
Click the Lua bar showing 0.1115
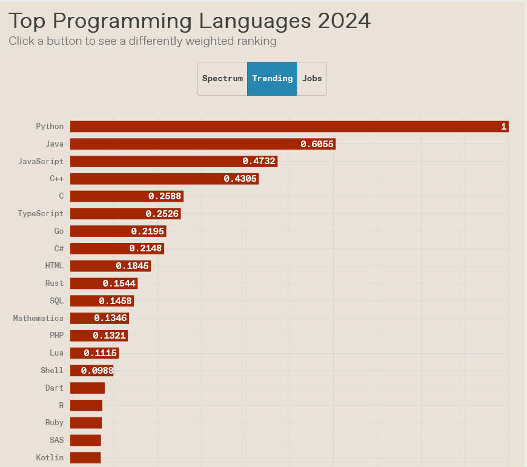pyautogui.click(x=94, y=353)
